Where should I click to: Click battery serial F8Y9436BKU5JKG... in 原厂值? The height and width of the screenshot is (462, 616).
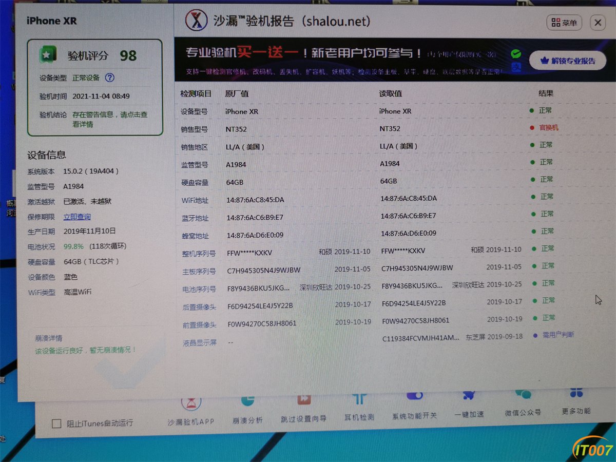tap(258, 288)
